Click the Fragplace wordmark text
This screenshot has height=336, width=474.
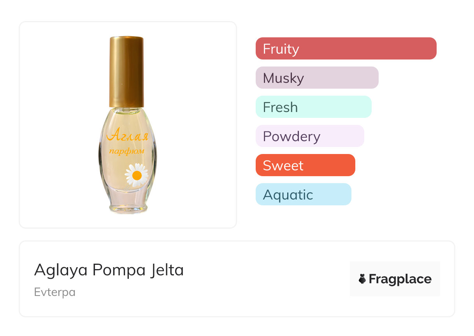click(400, 279)
